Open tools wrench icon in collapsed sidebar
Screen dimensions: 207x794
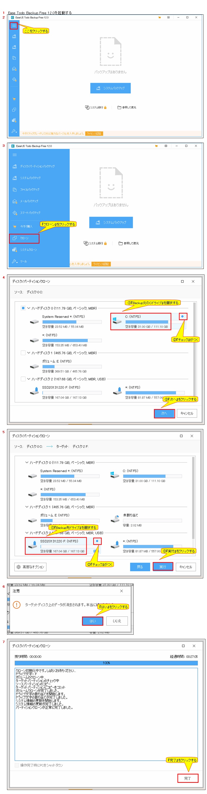(14, 131)
